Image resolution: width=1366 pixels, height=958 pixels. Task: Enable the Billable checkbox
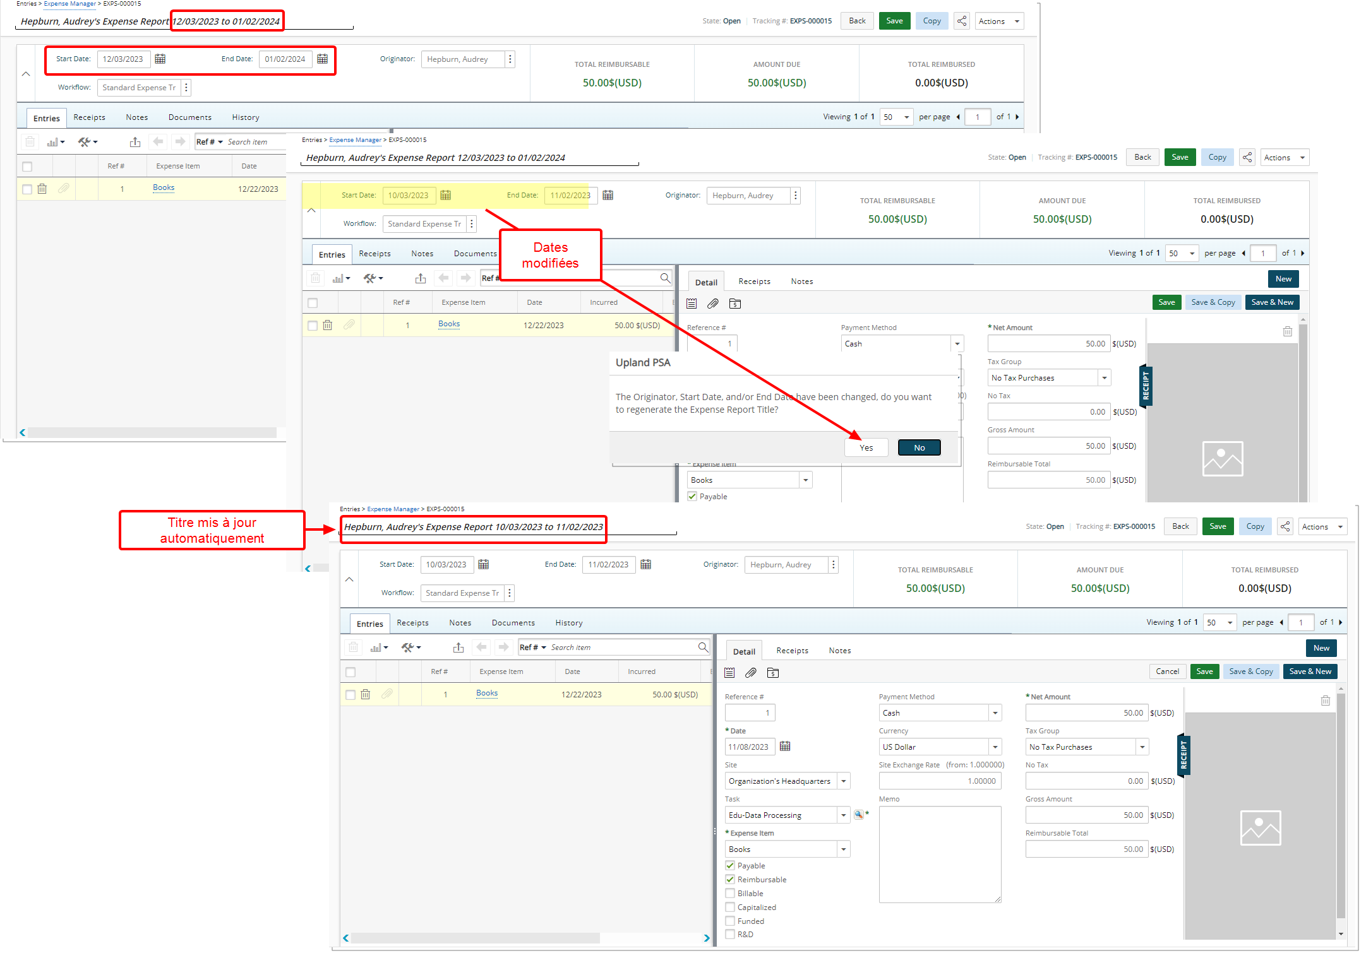[x=730, y=893]
